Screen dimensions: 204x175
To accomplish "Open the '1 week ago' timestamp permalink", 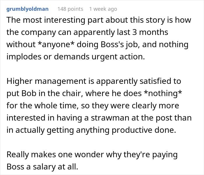I will tap(103, 9).
